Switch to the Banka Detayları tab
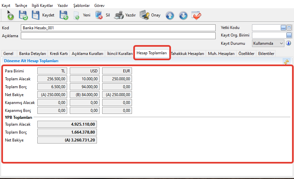Image resolution: width=294 pixels, height=179 pixels. [32, 53]
